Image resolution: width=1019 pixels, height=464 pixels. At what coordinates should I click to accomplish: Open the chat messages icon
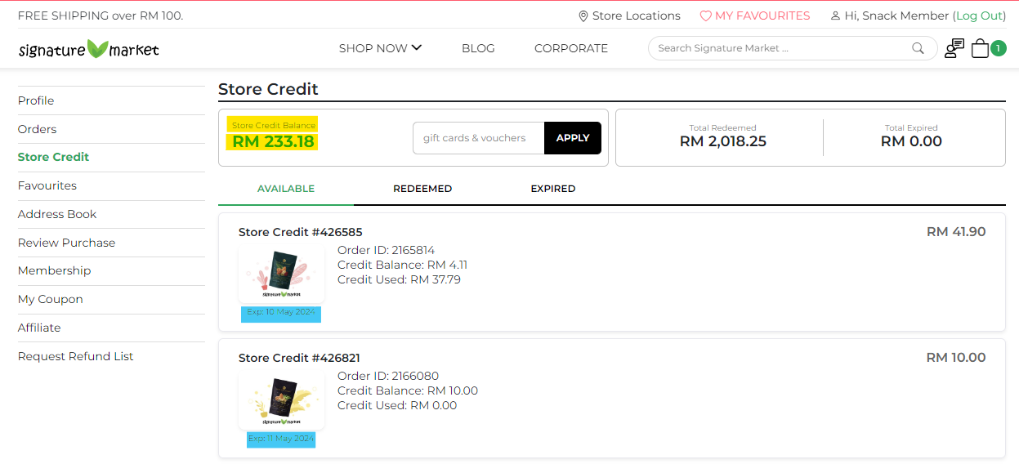pos(954,48)
